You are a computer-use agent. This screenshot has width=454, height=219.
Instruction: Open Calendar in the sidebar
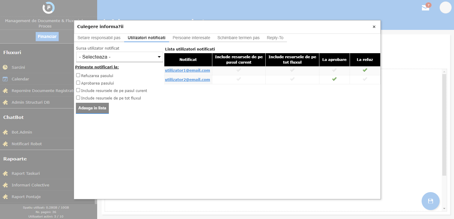20,79
